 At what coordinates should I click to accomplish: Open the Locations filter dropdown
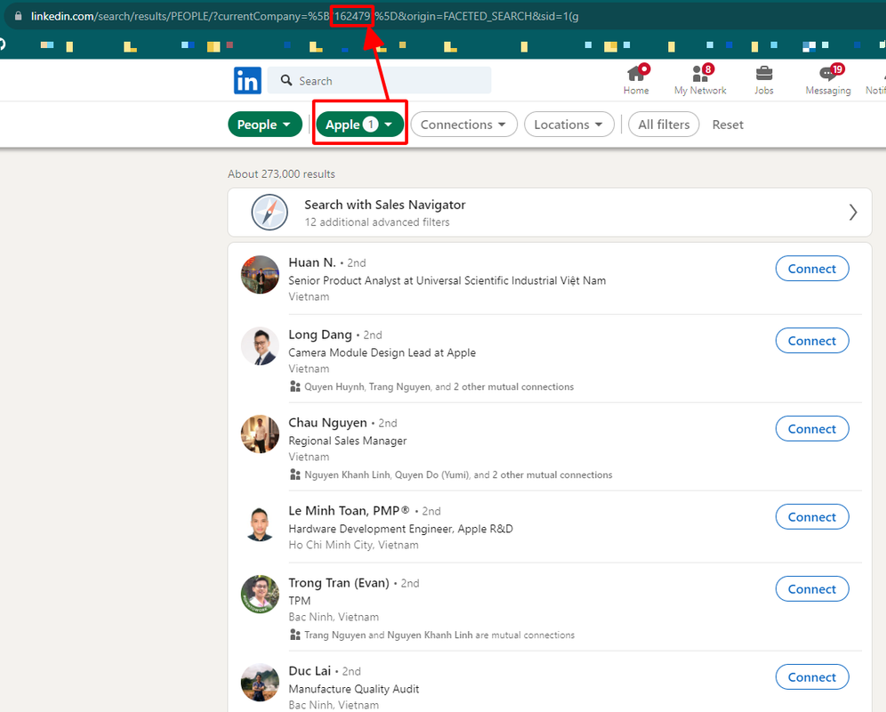[569, 125]
